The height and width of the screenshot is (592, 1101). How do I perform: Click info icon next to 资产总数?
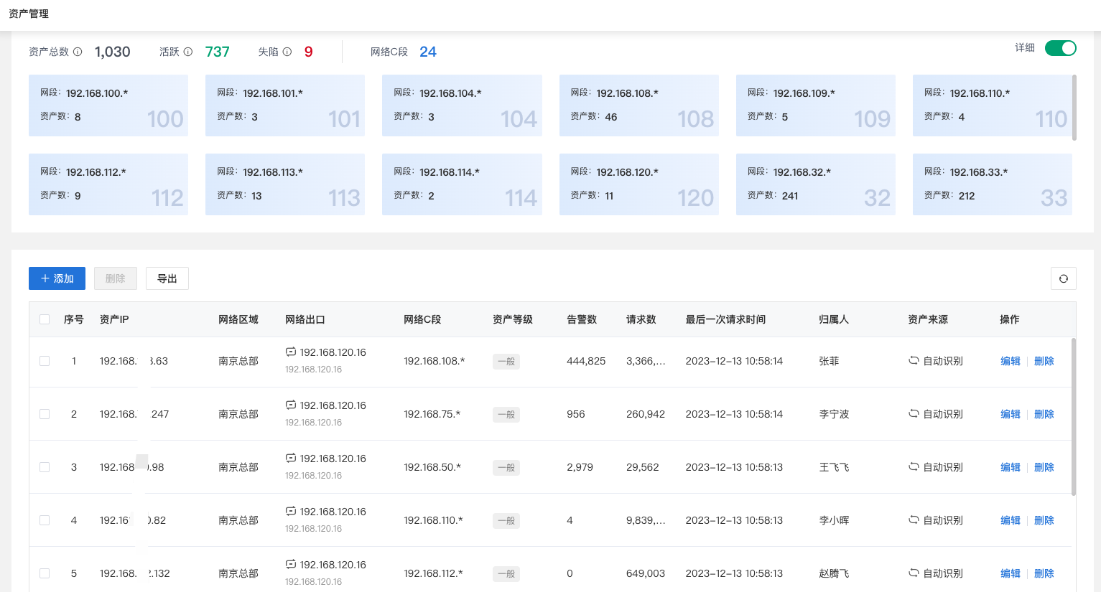[78, 52]
